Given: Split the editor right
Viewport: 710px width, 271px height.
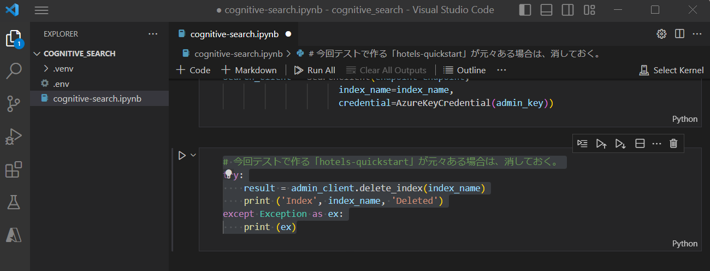Looking at the screenshot, I should [679, 34].
